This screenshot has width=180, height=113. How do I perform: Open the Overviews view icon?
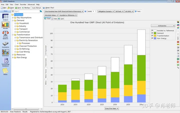coord(5,53)
